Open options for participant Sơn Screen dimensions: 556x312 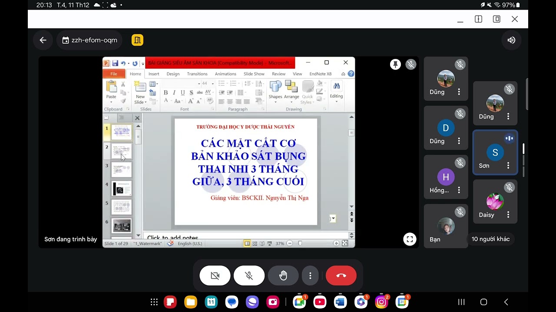(x=508, y=166)
